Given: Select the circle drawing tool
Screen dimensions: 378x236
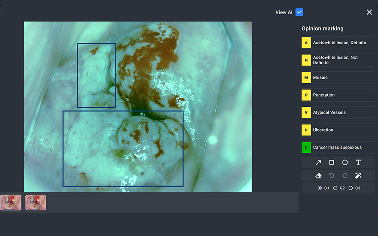Looking at the screenshot, I should coord(345,163).
